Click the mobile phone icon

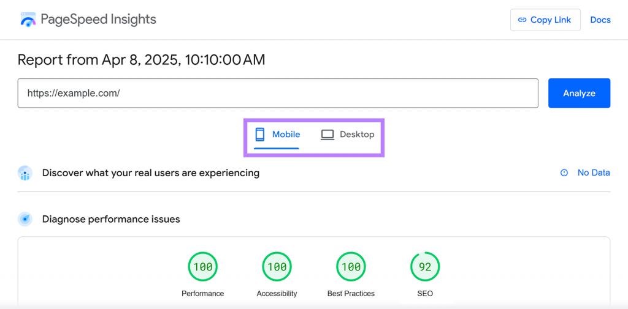[x=260, y=135]
